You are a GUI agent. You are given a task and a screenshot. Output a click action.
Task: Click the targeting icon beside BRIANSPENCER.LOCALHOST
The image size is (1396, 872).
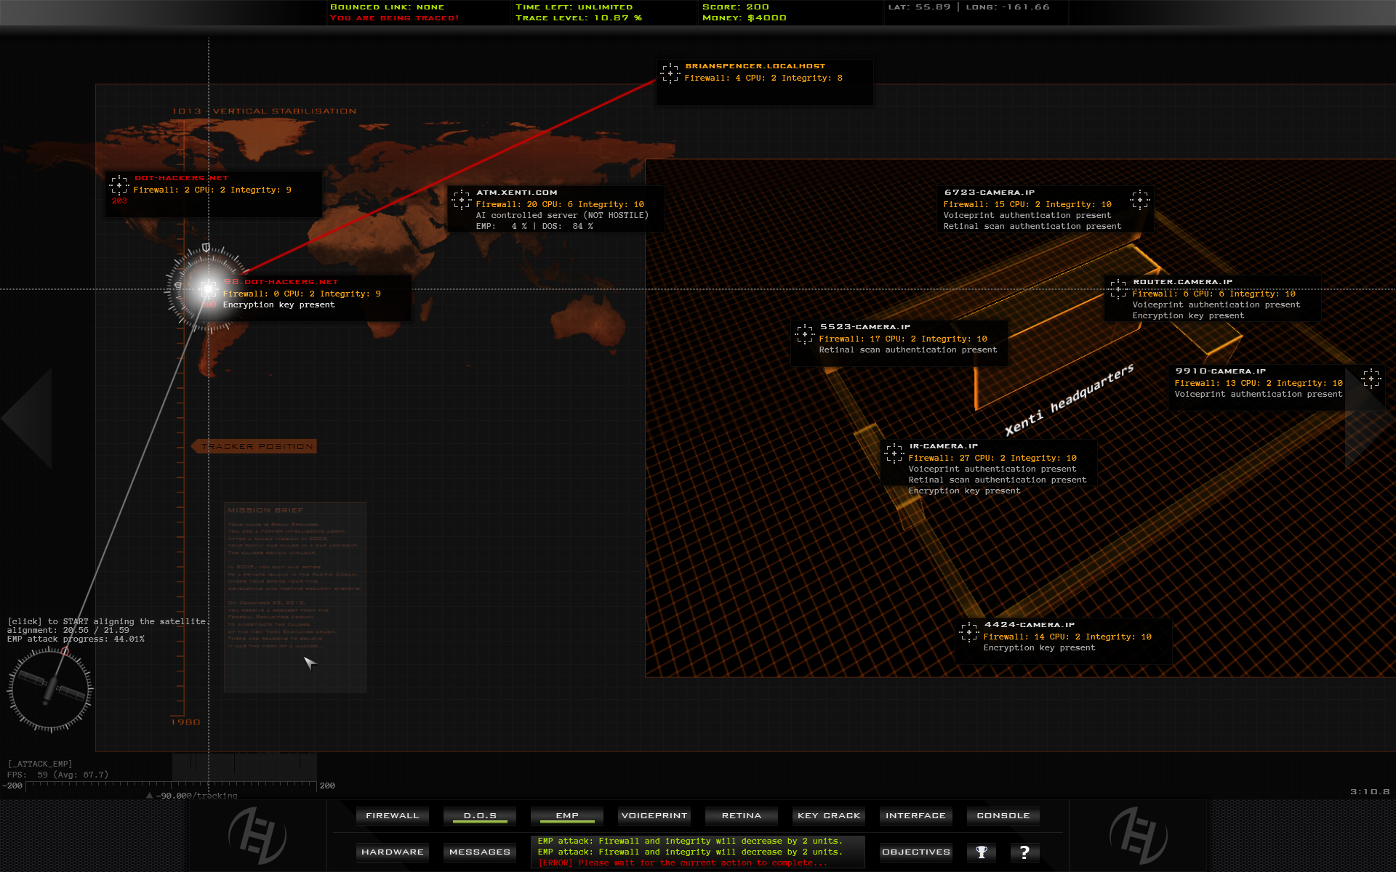tap(670, 73)
